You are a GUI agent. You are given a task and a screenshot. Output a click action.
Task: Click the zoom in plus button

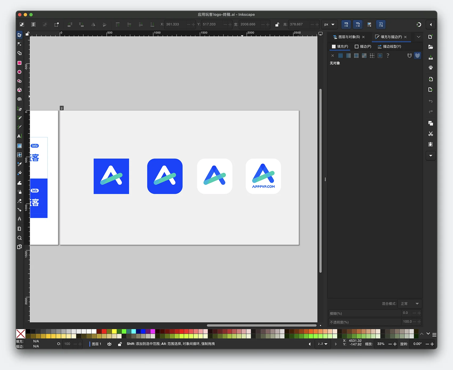coord(395,344)
